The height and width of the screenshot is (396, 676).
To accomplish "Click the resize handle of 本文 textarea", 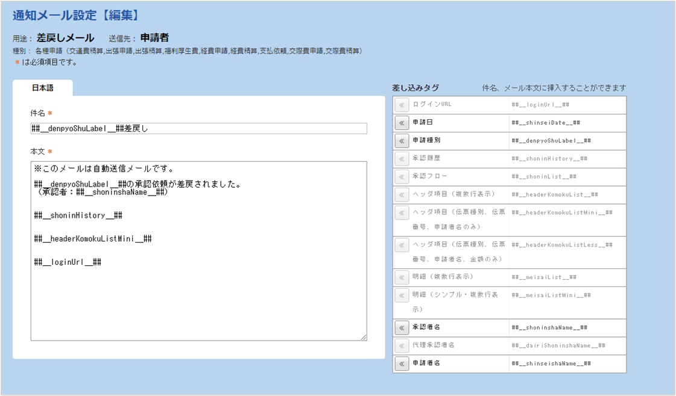I will click(x=364, y=337).
